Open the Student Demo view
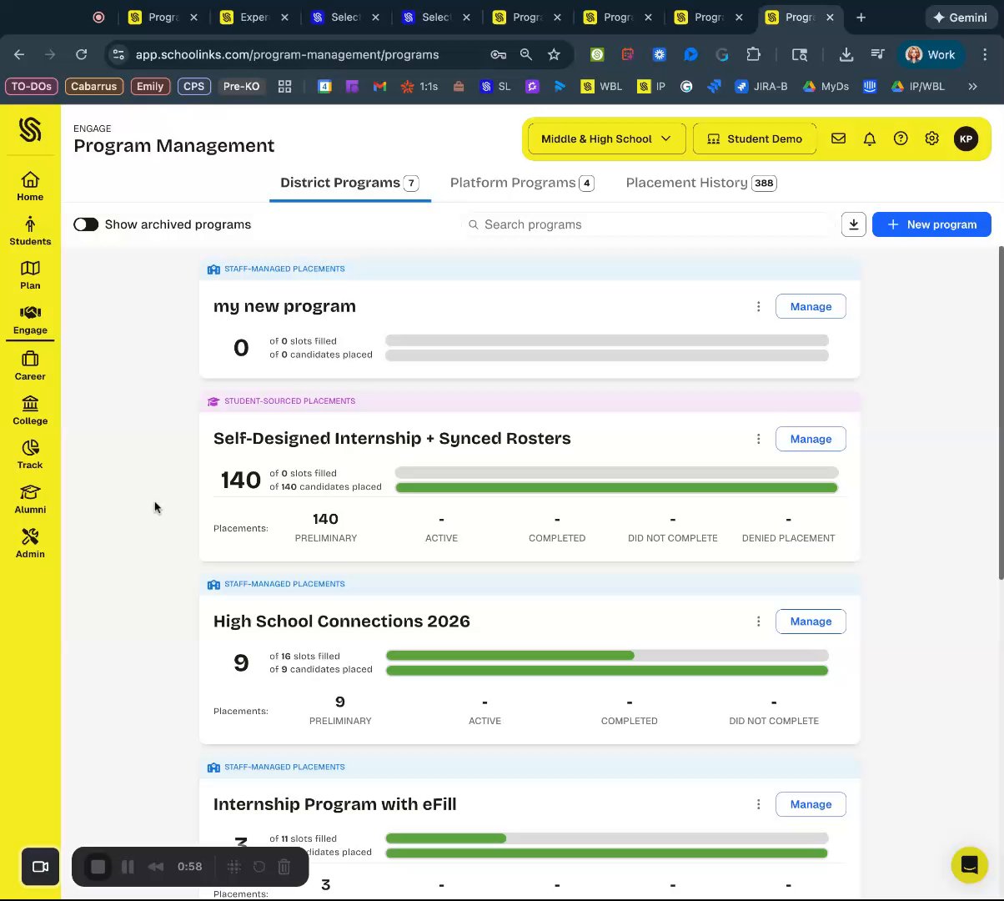The height and width of the screenshot is (901, 1004). click(x=754, y=138)
